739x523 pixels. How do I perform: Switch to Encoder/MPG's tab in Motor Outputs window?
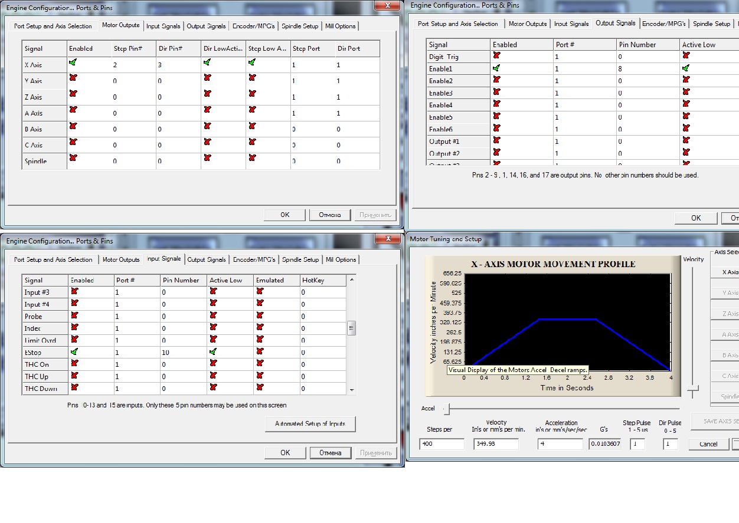[x=253, y=26]
